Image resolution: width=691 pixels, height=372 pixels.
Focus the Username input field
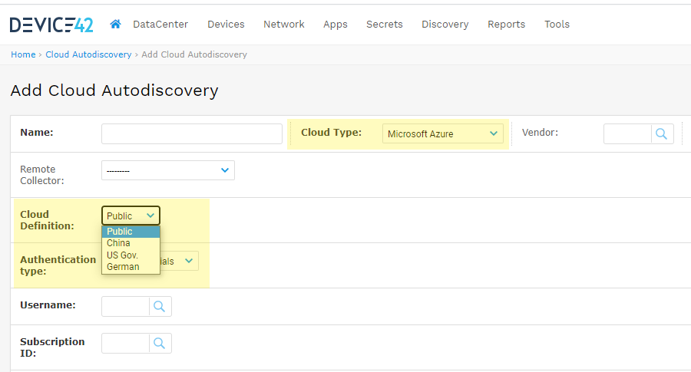(x=126, y=306)
